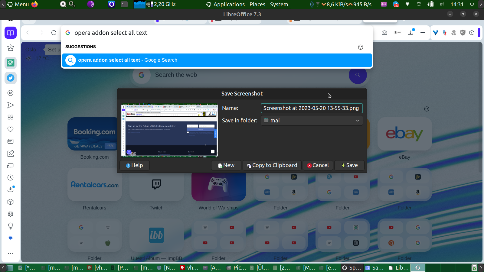Click the power icon in the top panel
The width and height of the screenshot is (484, 272).
(472, 4)
